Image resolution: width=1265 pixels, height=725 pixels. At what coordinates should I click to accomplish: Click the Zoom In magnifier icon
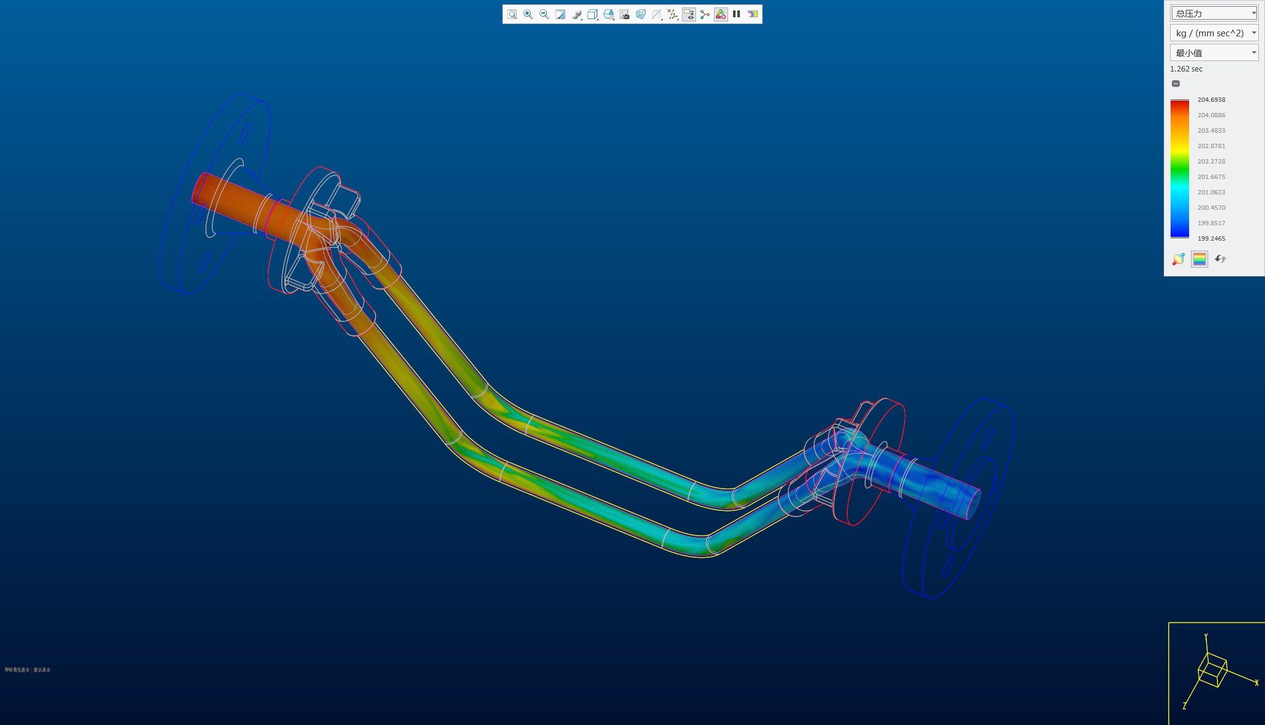(x=528, y=14)
